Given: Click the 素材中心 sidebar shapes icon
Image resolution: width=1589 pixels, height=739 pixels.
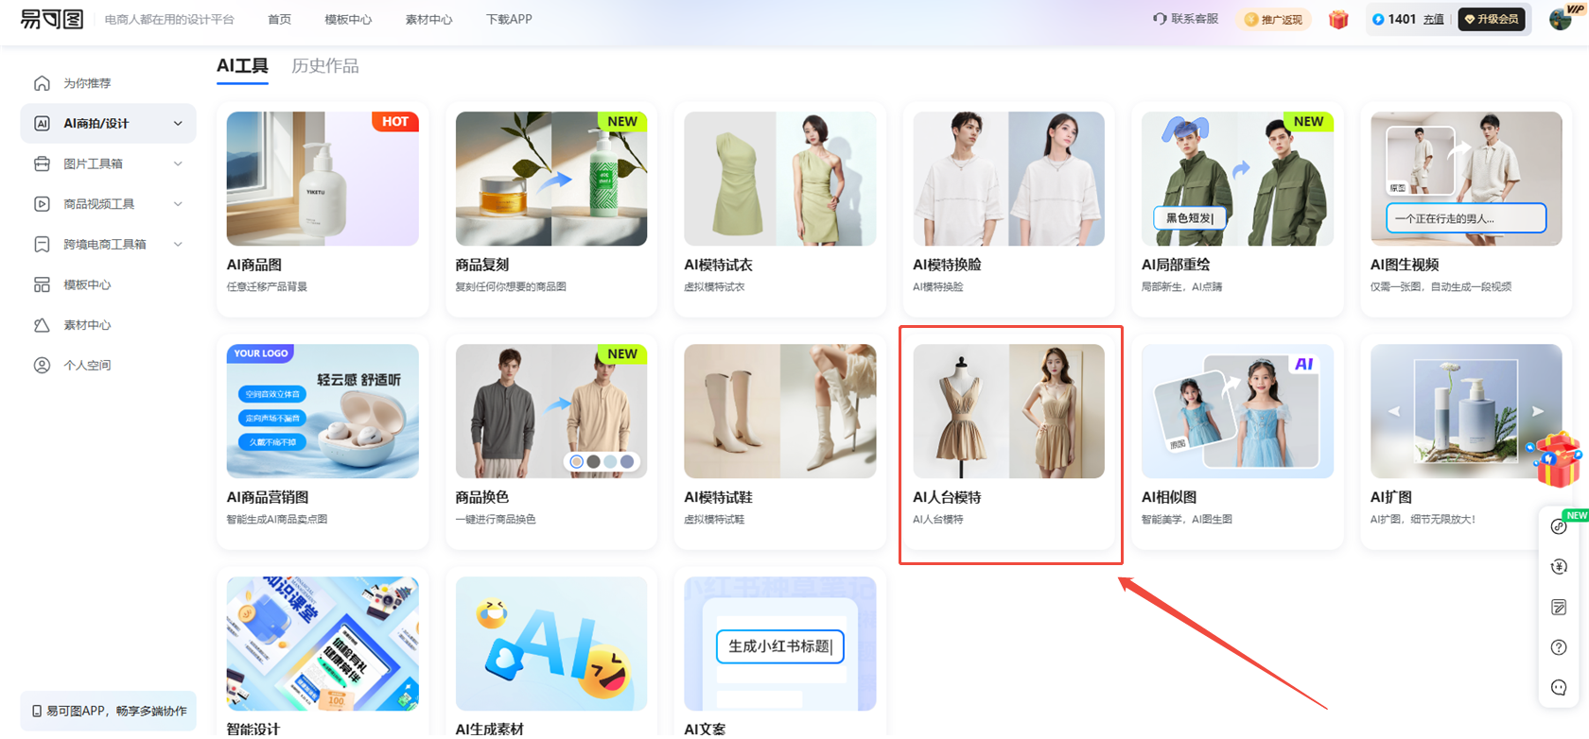Looking at the screenshot, I should point(42,325).
